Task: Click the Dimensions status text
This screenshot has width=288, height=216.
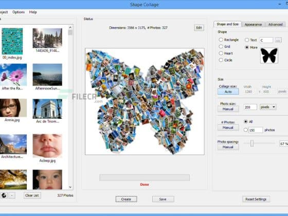Action: pos(138,28)
